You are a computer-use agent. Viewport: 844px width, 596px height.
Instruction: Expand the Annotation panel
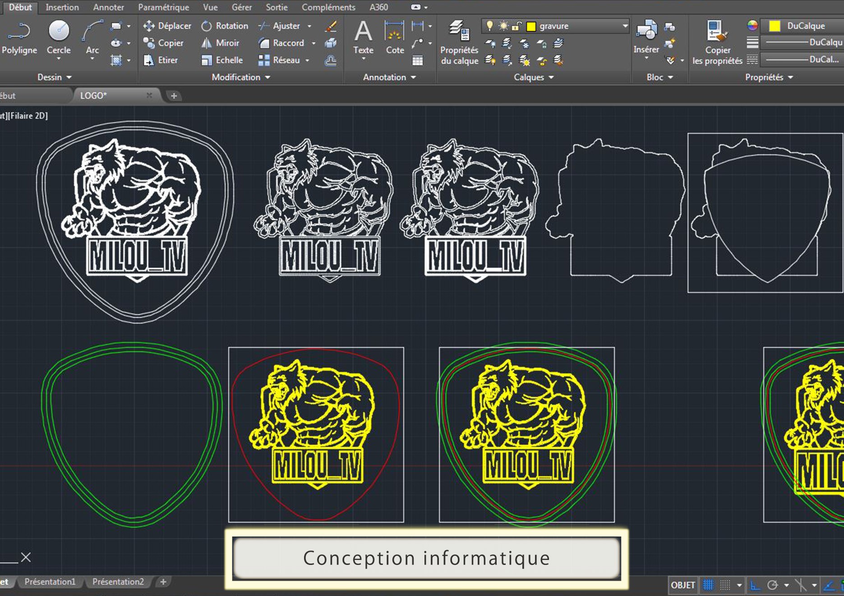[x=389, y=77]
